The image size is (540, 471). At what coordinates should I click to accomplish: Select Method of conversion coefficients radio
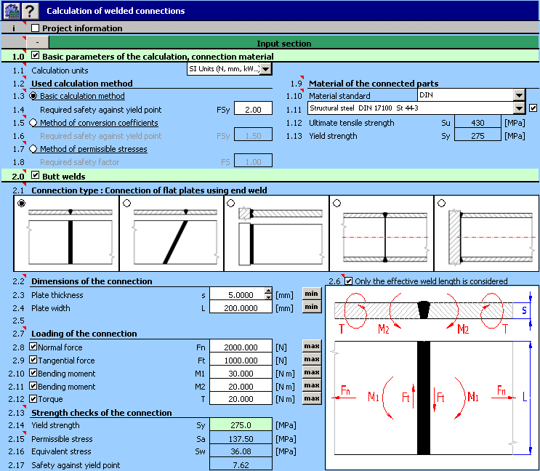tap(33, 123)
